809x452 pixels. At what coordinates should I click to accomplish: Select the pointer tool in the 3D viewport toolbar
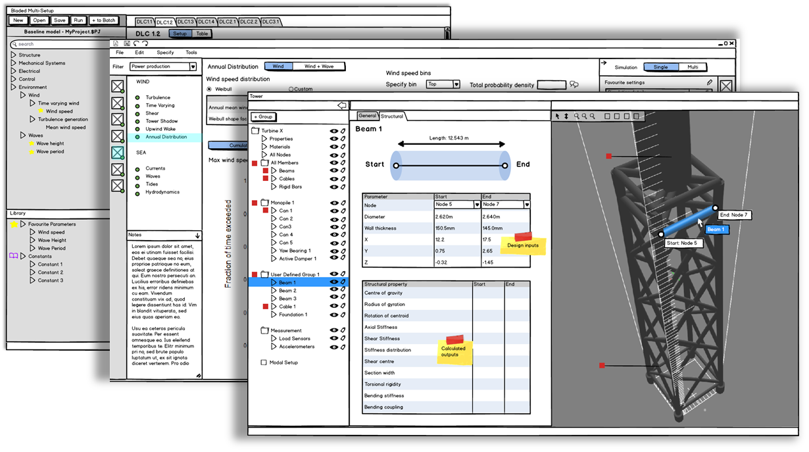(x=558, y=116)
